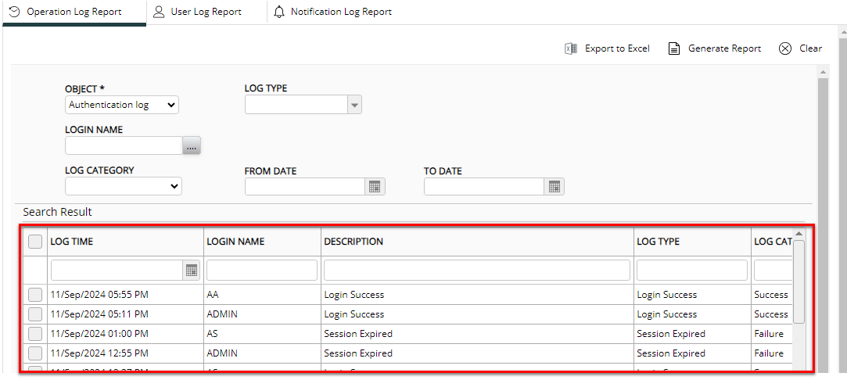Click the results table scroll-up arrow
The height and width of the screenshot is (380, 847).
[799, 233]
